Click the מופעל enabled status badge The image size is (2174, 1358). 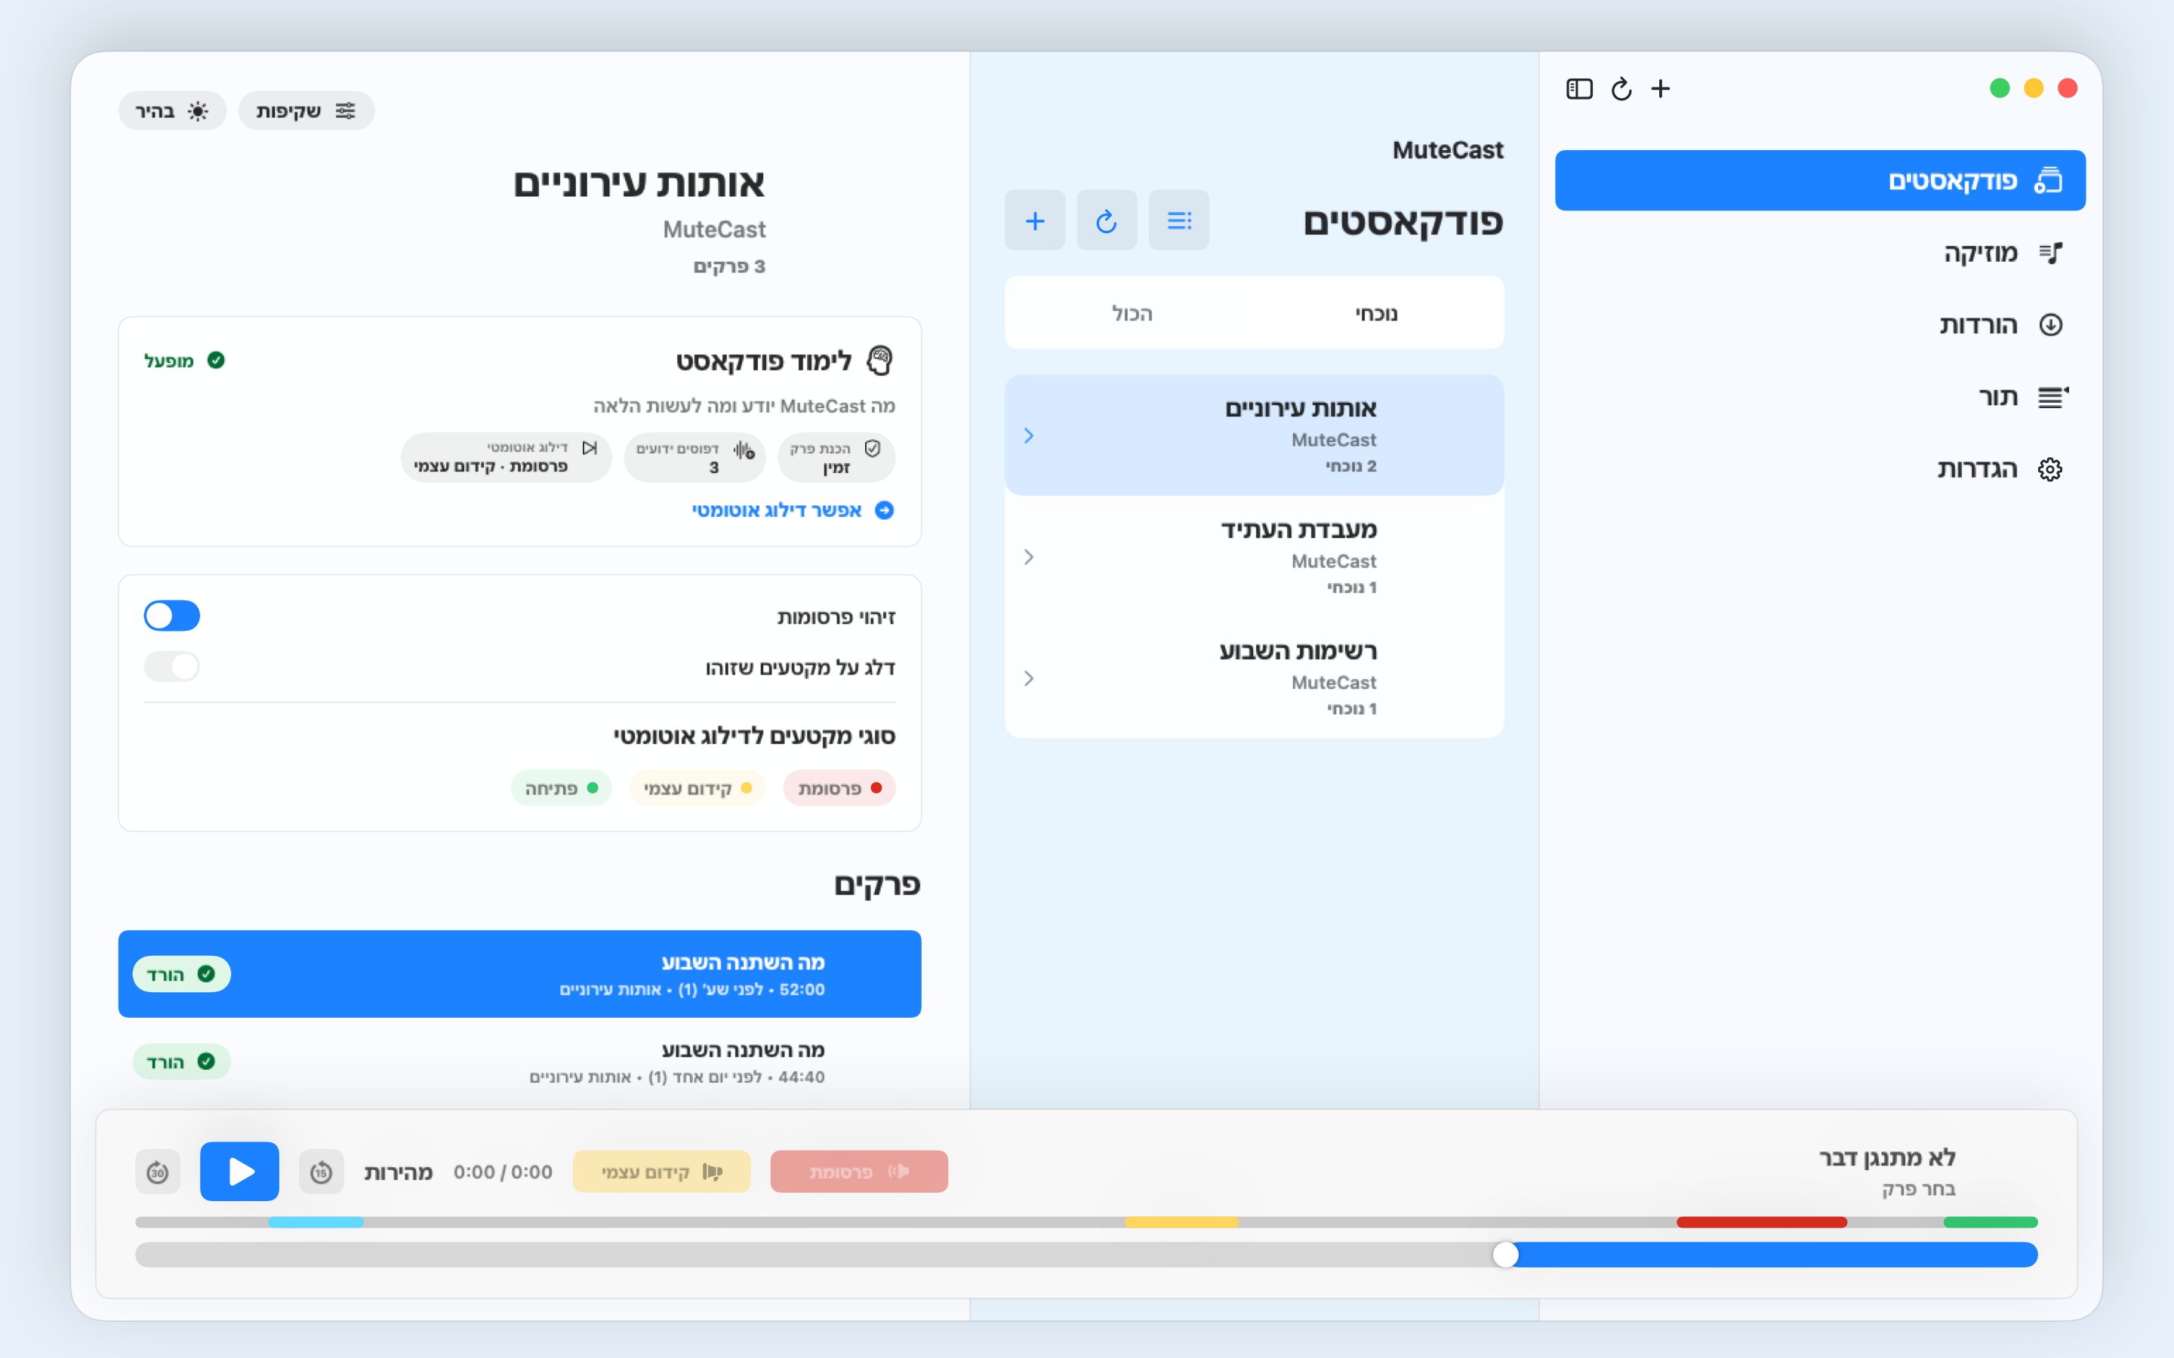pos(184,360)
